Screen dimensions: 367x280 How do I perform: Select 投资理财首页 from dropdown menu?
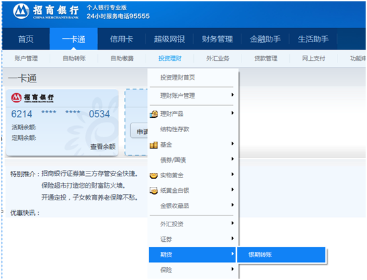[x=192, y=78]
